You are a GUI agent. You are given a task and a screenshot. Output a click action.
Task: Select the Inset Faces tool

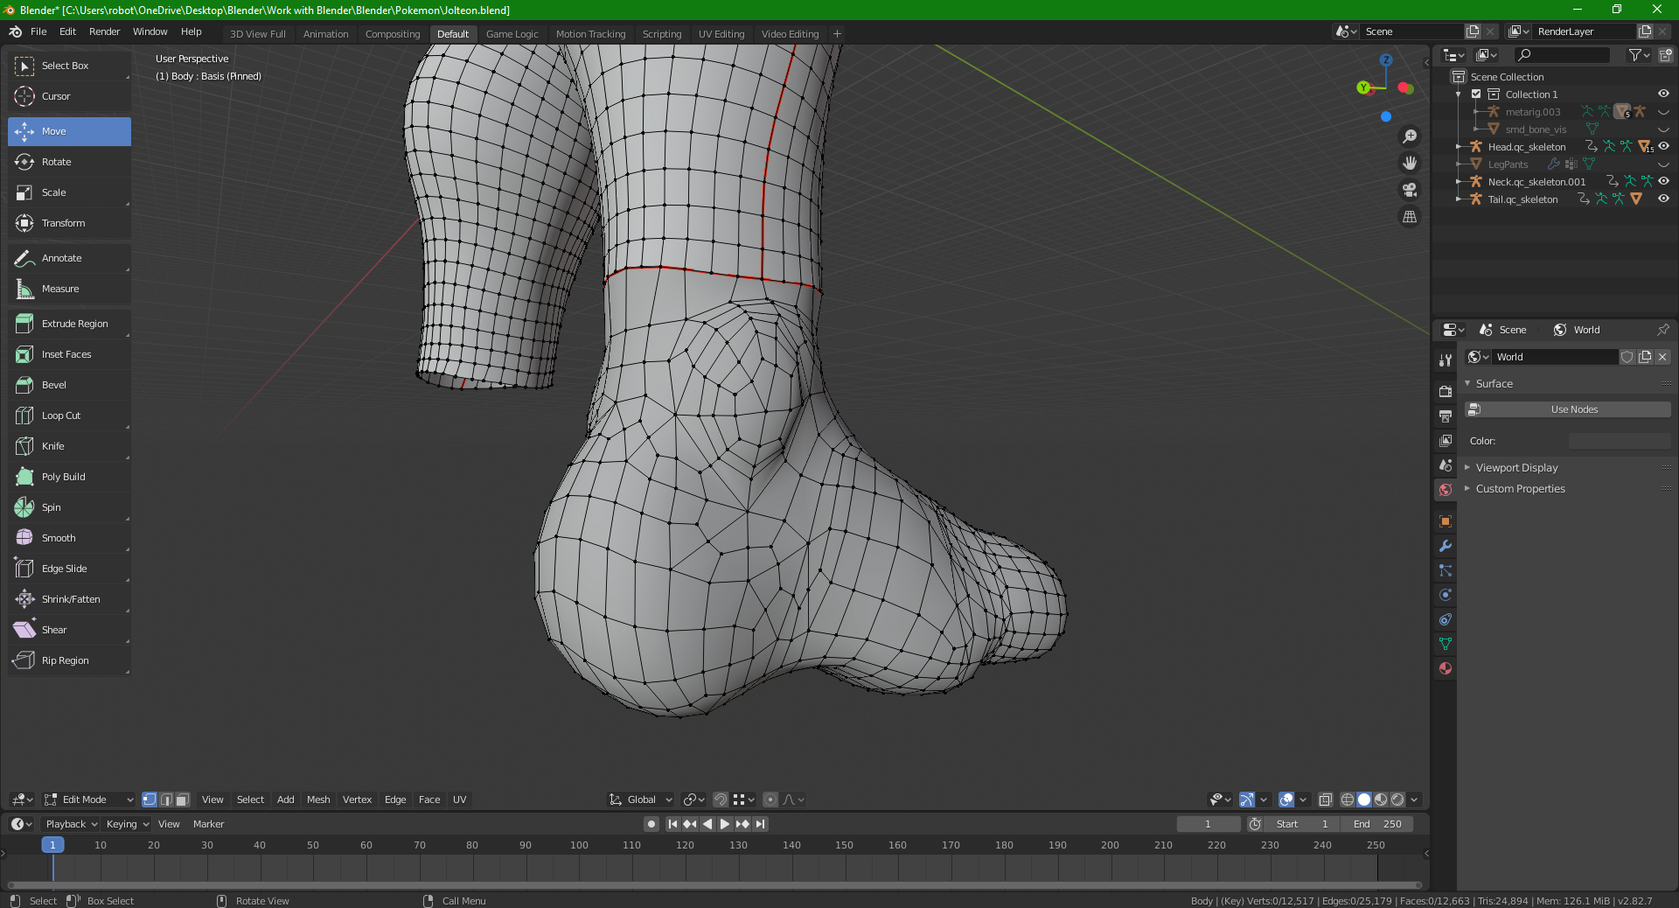click(x=69, y=354)
